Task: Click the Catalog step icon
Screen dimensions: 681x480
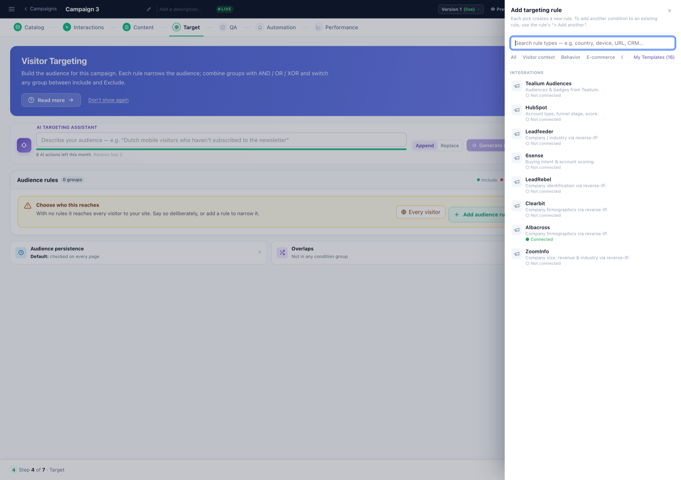Action: pos(18,27)
